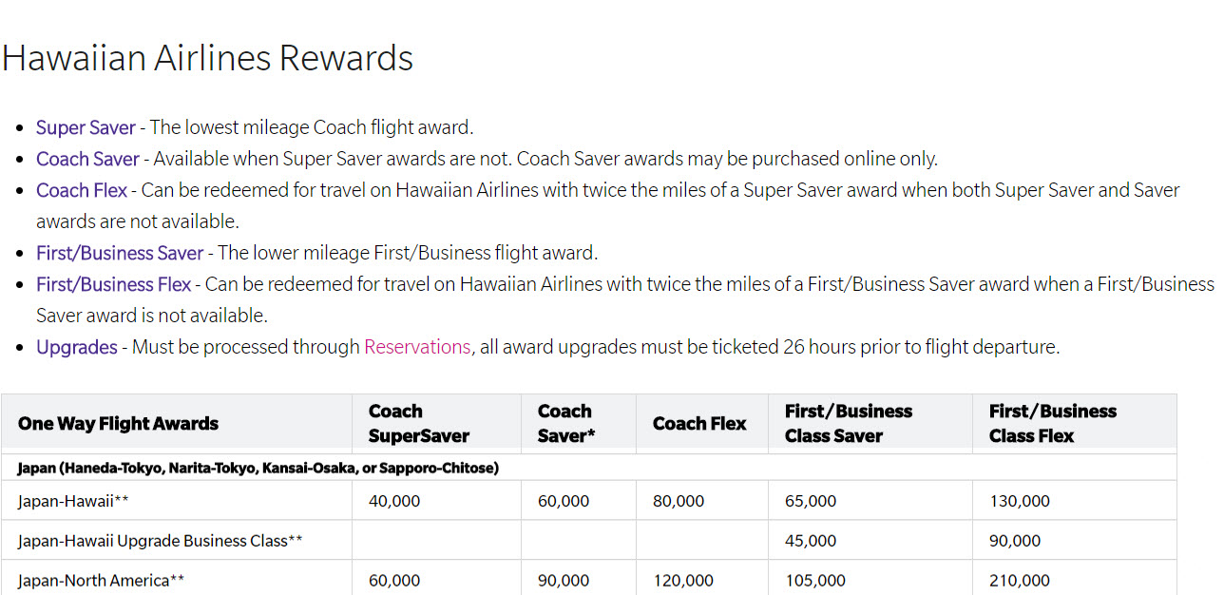This screenshot has height=595, width=1224.
Task: Click the First/Business Class Flex header
Action: coord(1052,424)
